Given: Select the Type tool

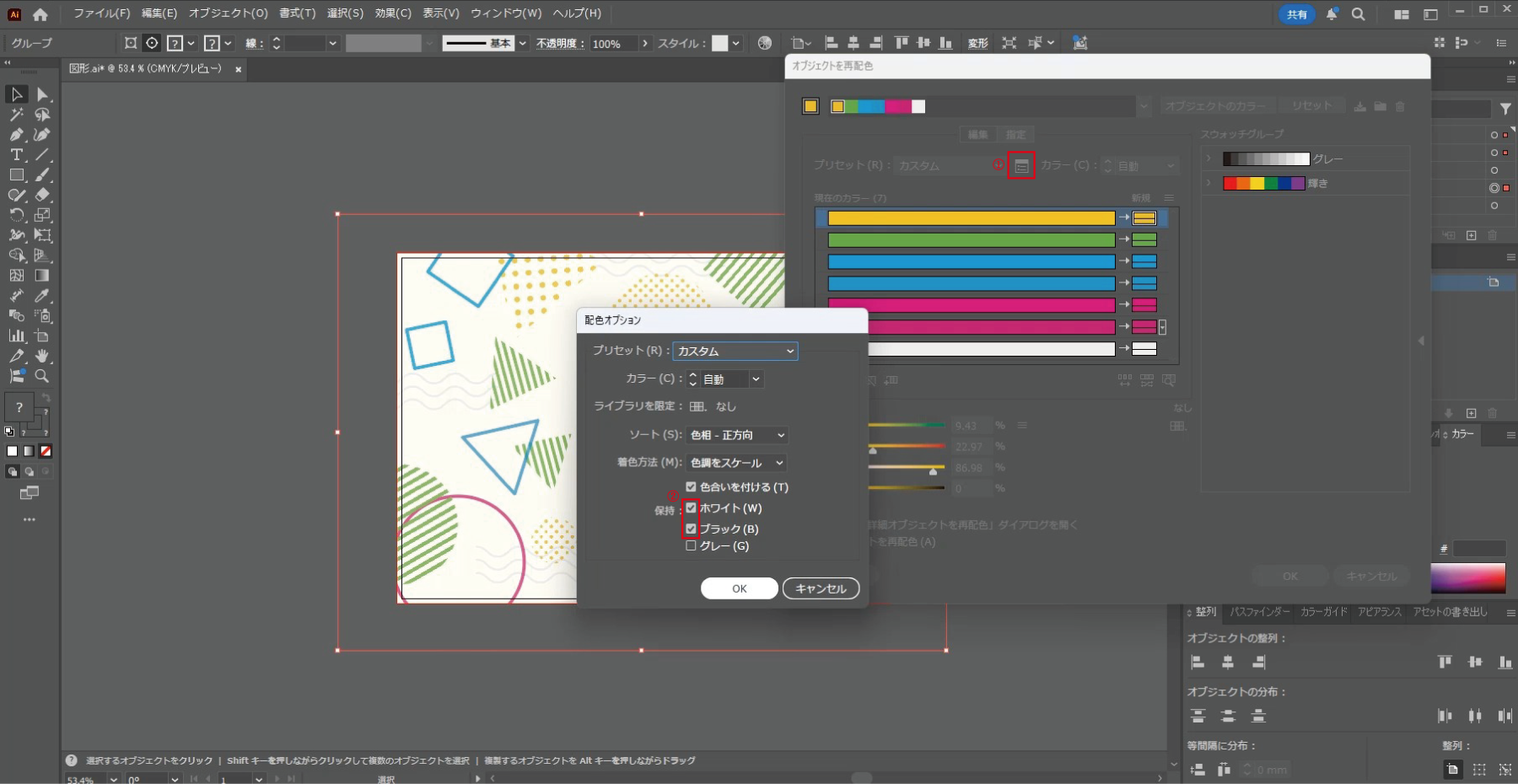Looking at the screenshot, I should [x=16, y=155].
